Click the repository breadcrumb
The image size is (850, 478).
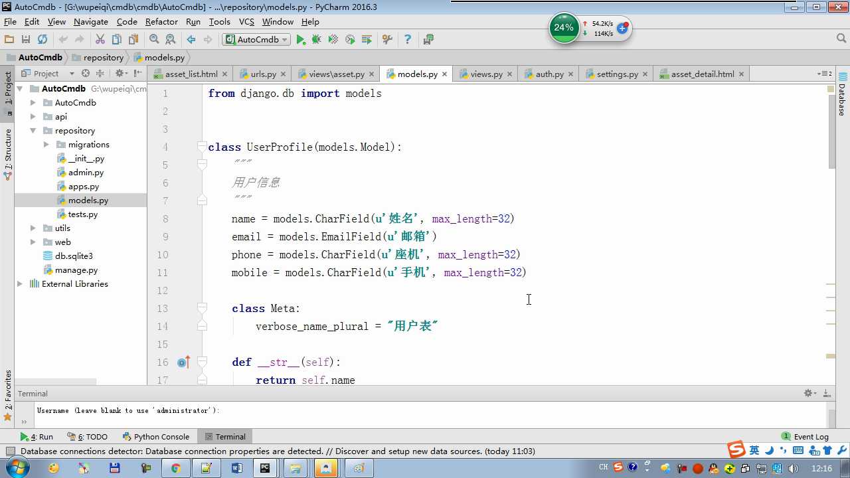tap(98, 58)
